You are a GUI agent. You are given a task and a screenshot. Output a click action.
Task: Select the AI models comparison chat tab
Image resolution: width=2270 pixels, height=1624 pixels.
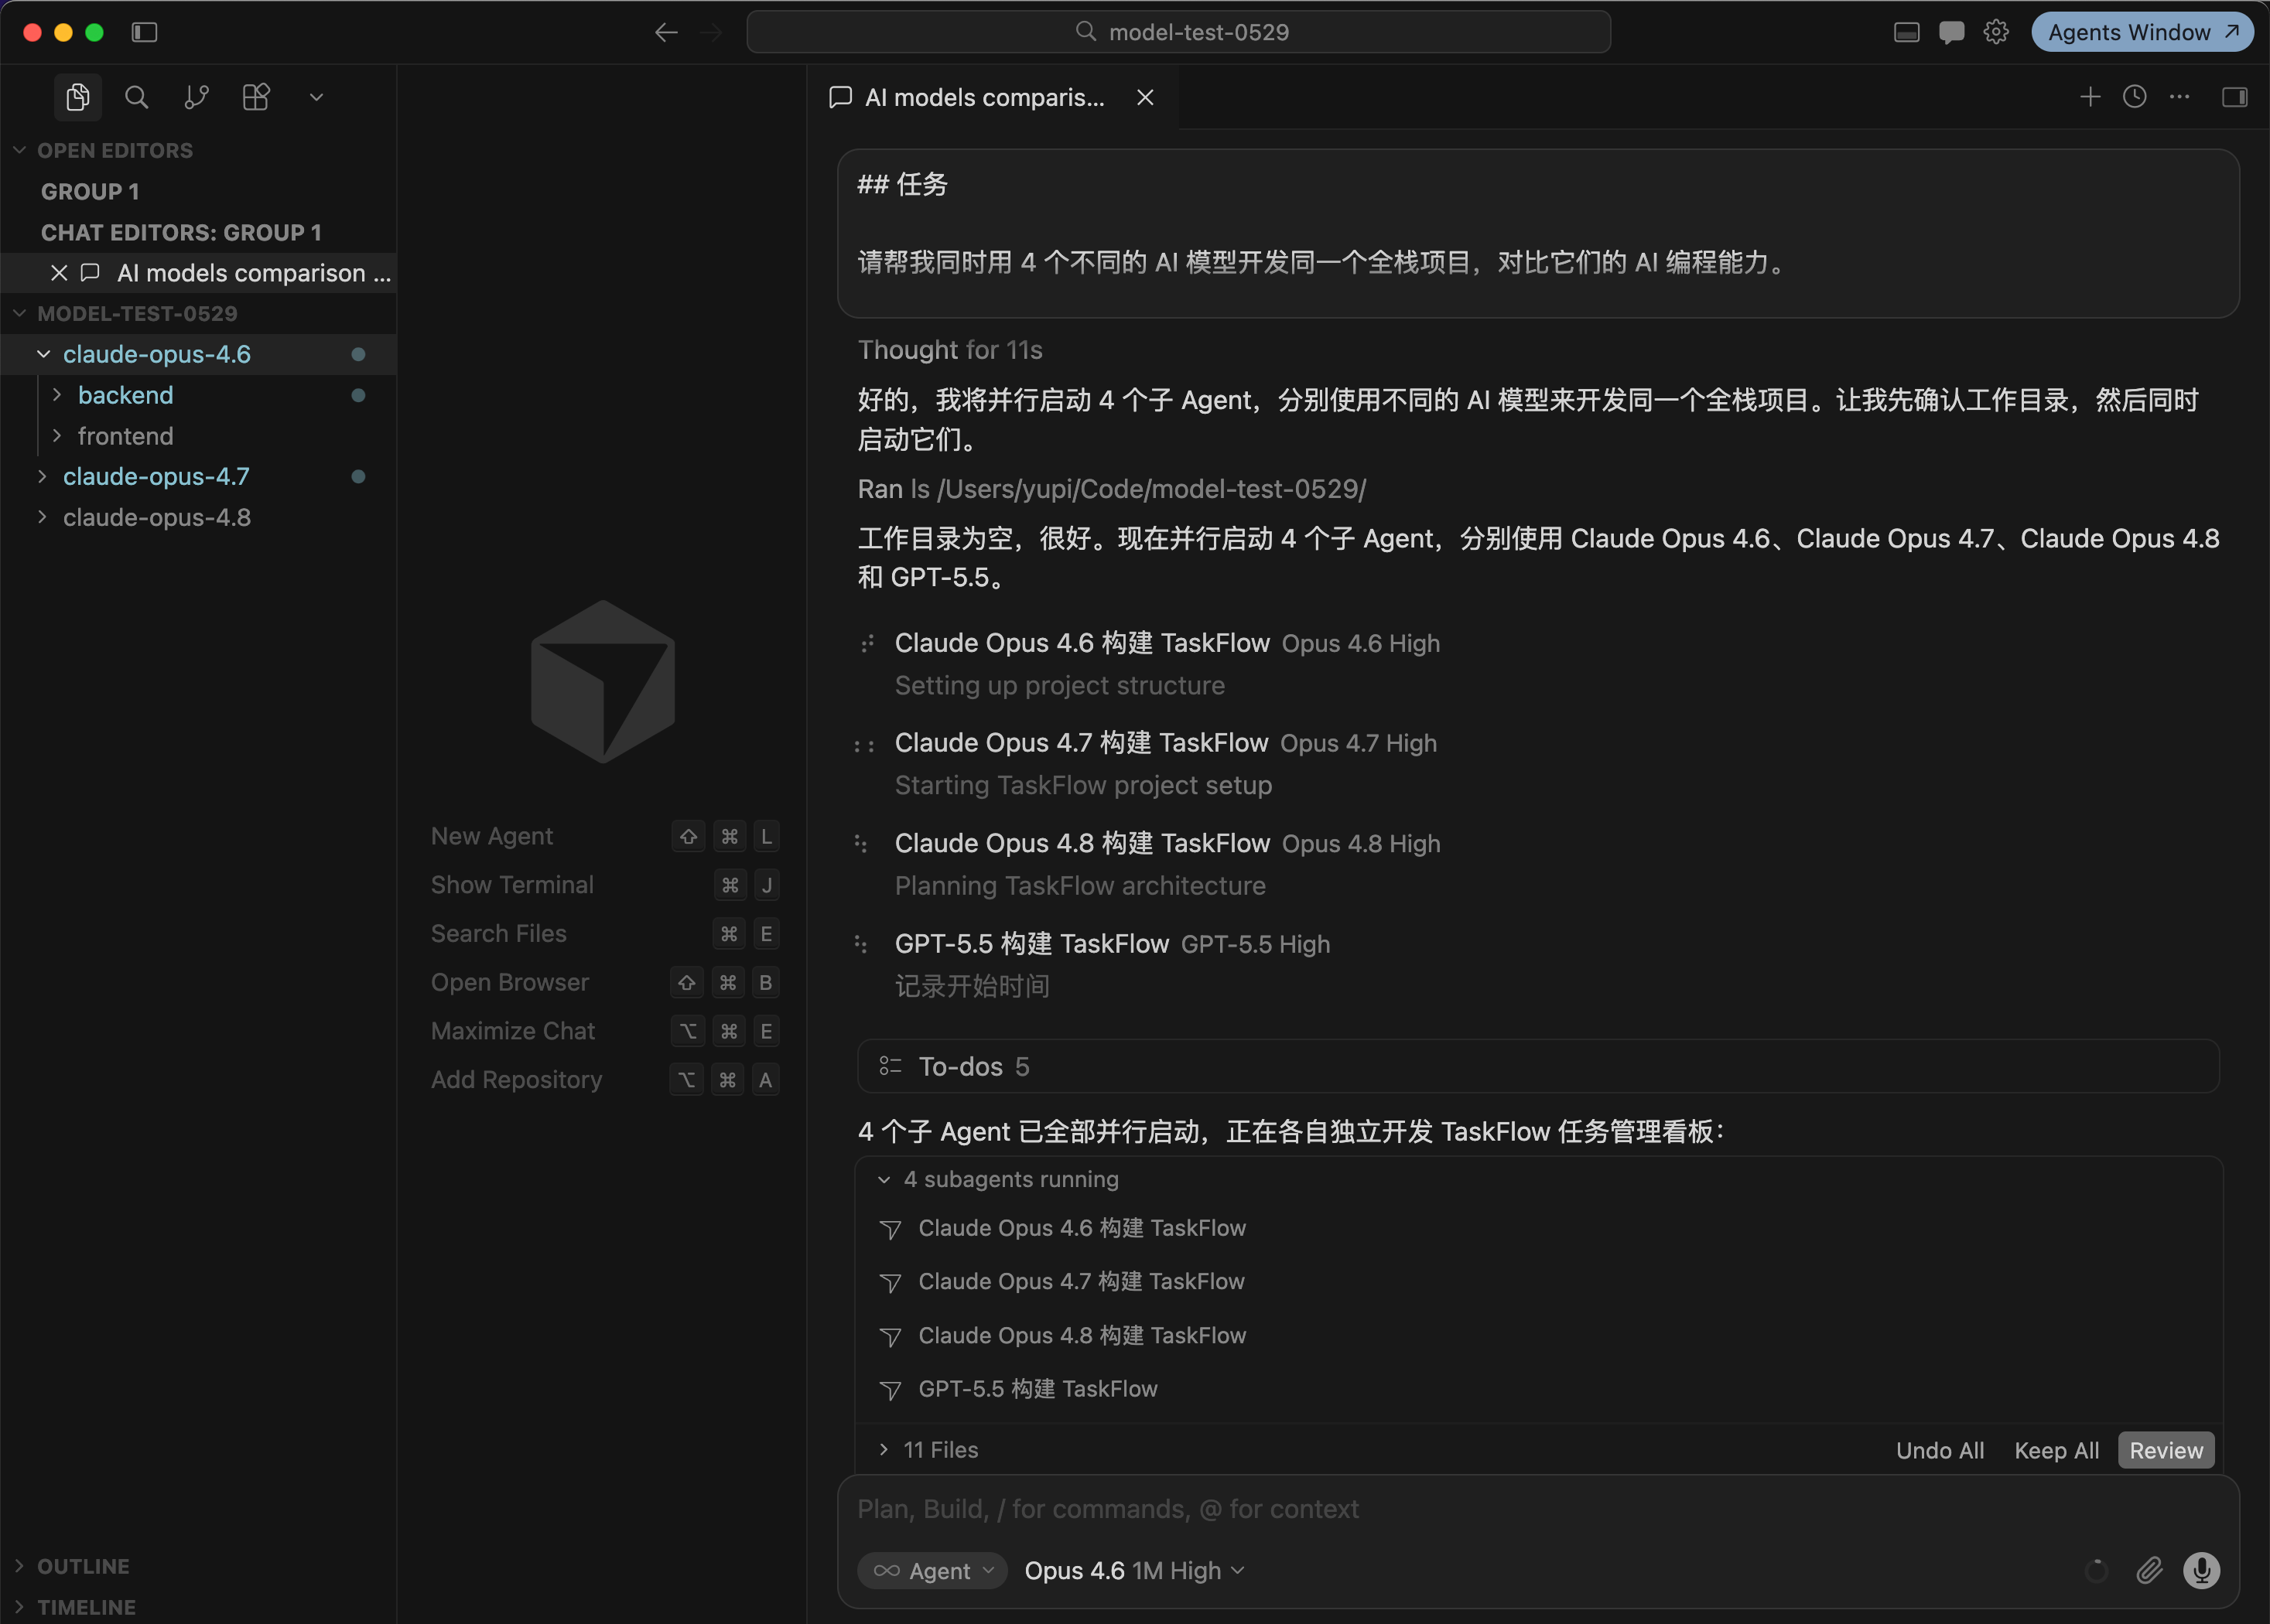(983, 97)
